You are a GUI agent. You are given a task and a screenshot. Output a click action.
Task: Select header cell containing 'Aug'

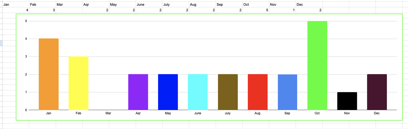click(202, 4)
